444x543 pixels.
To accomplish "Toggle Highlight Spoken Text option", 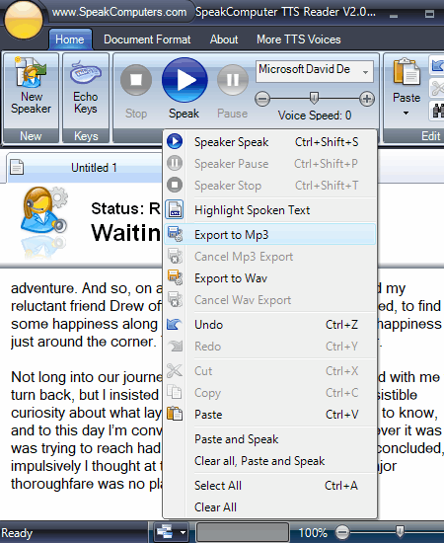I will 269,210.
